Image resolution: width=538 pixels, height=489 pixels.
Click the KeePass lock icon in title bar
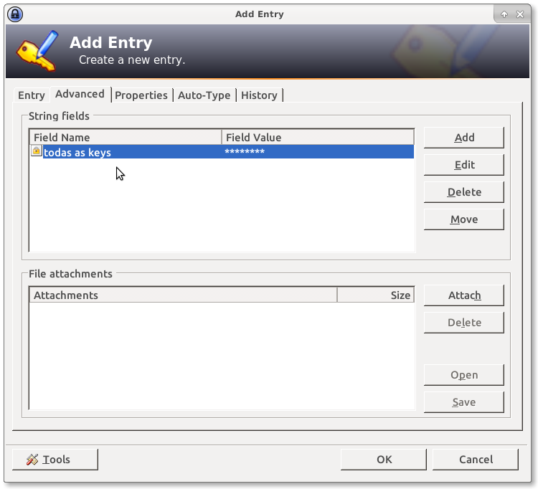pyautogui.click(x=15, y=14)
